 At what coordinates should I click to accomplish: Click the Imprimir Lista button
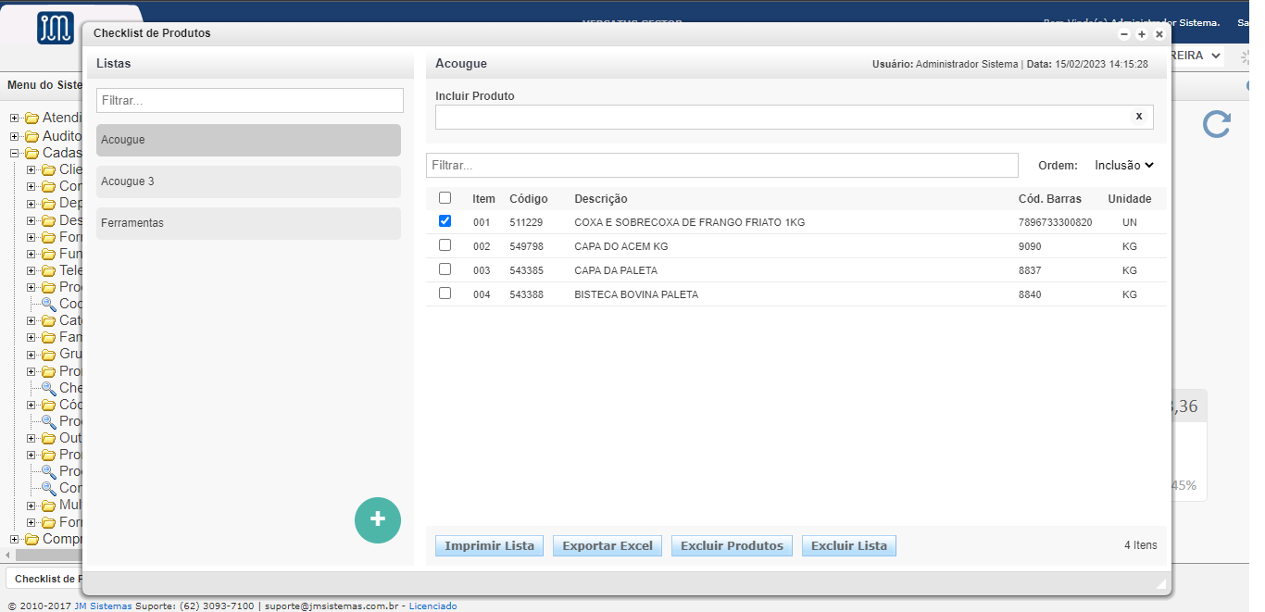489,545
